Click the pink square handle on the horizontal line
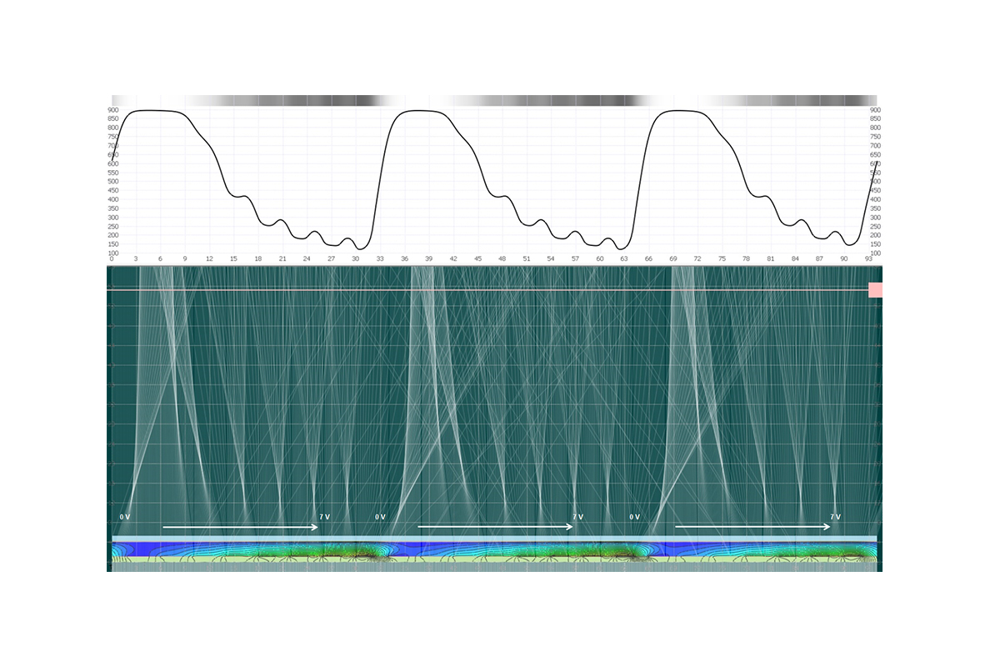The width and height of the screenshot is (1000, 667). (x=875, y=289)
